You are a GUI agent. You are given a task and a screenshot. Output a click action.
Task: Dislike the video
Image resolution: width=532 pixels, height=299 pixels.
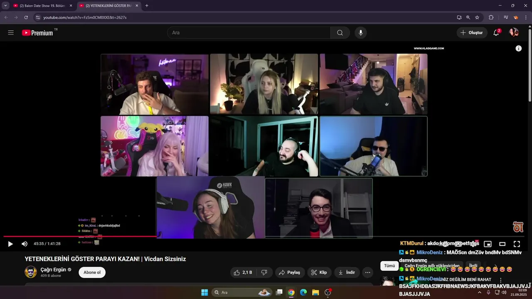pyautogui.click(x=264, y=272)
